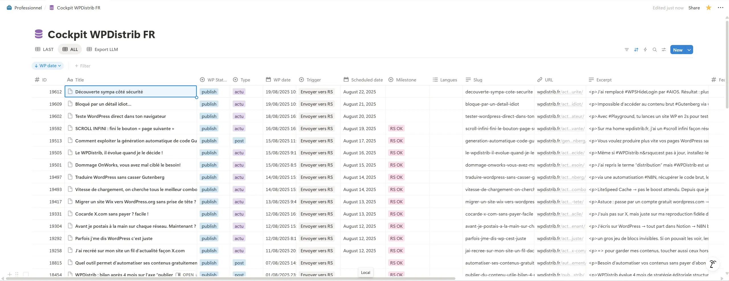Switch to the Export LLM view tab
This screenshot has height=281, width=729.
(103, 49)
